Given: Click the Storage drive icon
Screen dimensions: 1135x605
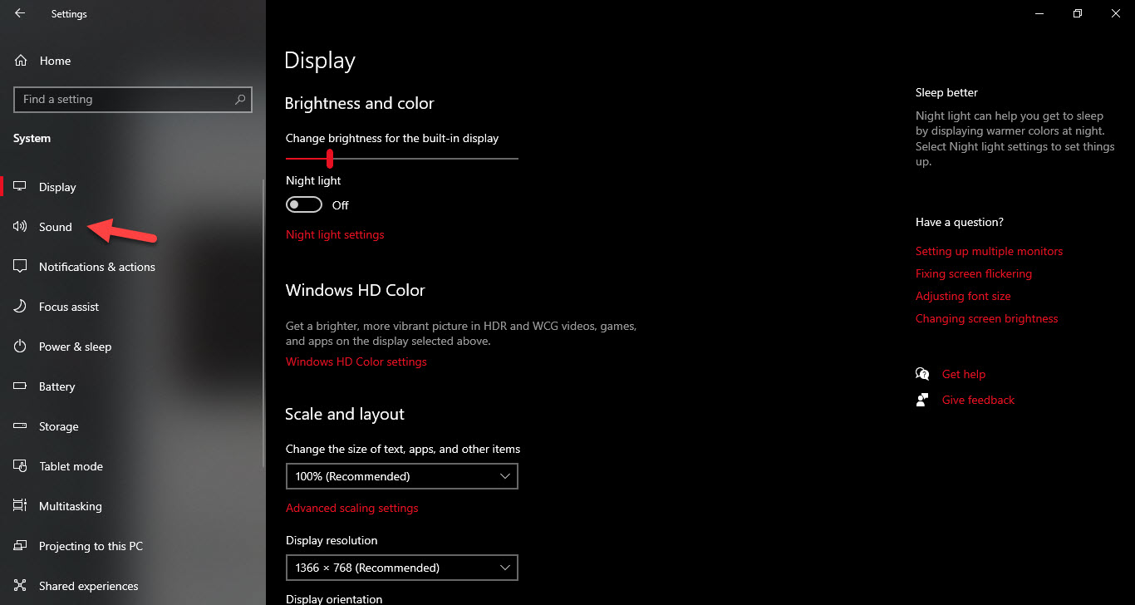Looking at the screenshot, I should 21,426.
